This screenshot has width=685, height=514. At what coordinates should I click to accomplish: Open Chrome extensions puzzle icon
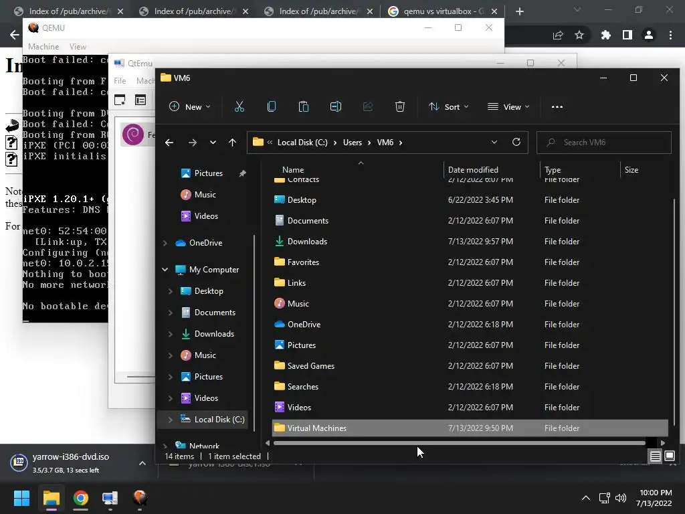coord(605,35)
